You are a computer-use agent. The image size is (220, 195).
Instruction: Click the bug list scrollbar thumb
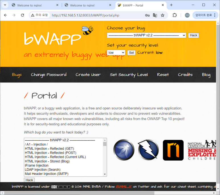(x=105, y=144)
